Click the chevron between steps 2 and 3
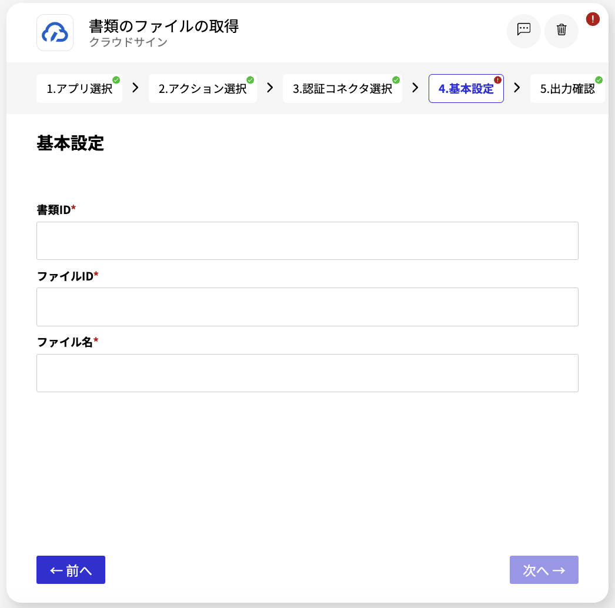The image size is (615, 608). pos(270,88)
